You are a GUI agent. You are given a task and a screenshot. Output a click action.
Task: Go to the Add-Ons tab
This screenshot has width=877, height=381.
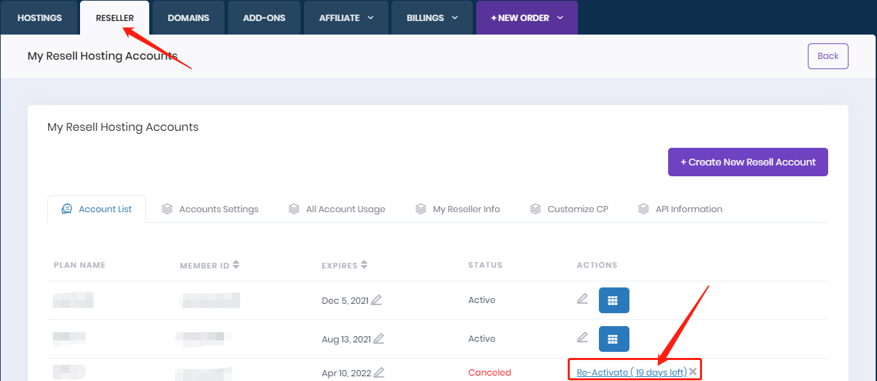[264, 18]
